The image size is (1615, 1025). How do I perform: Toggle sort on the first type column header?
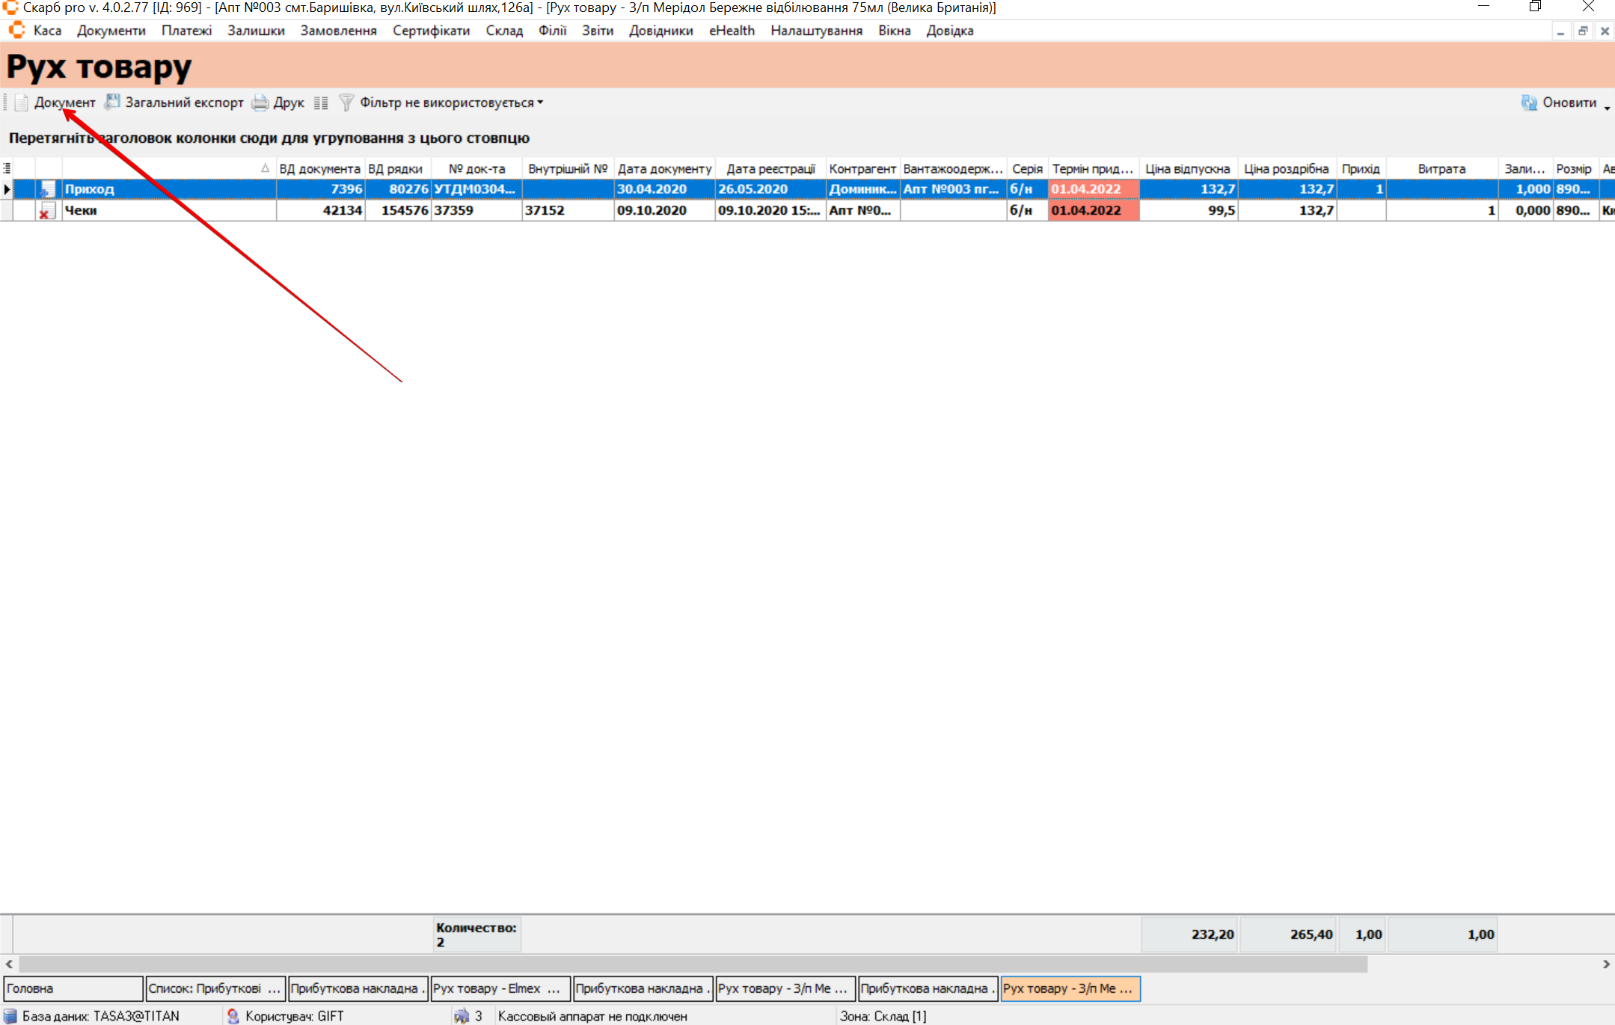(168, 169)
